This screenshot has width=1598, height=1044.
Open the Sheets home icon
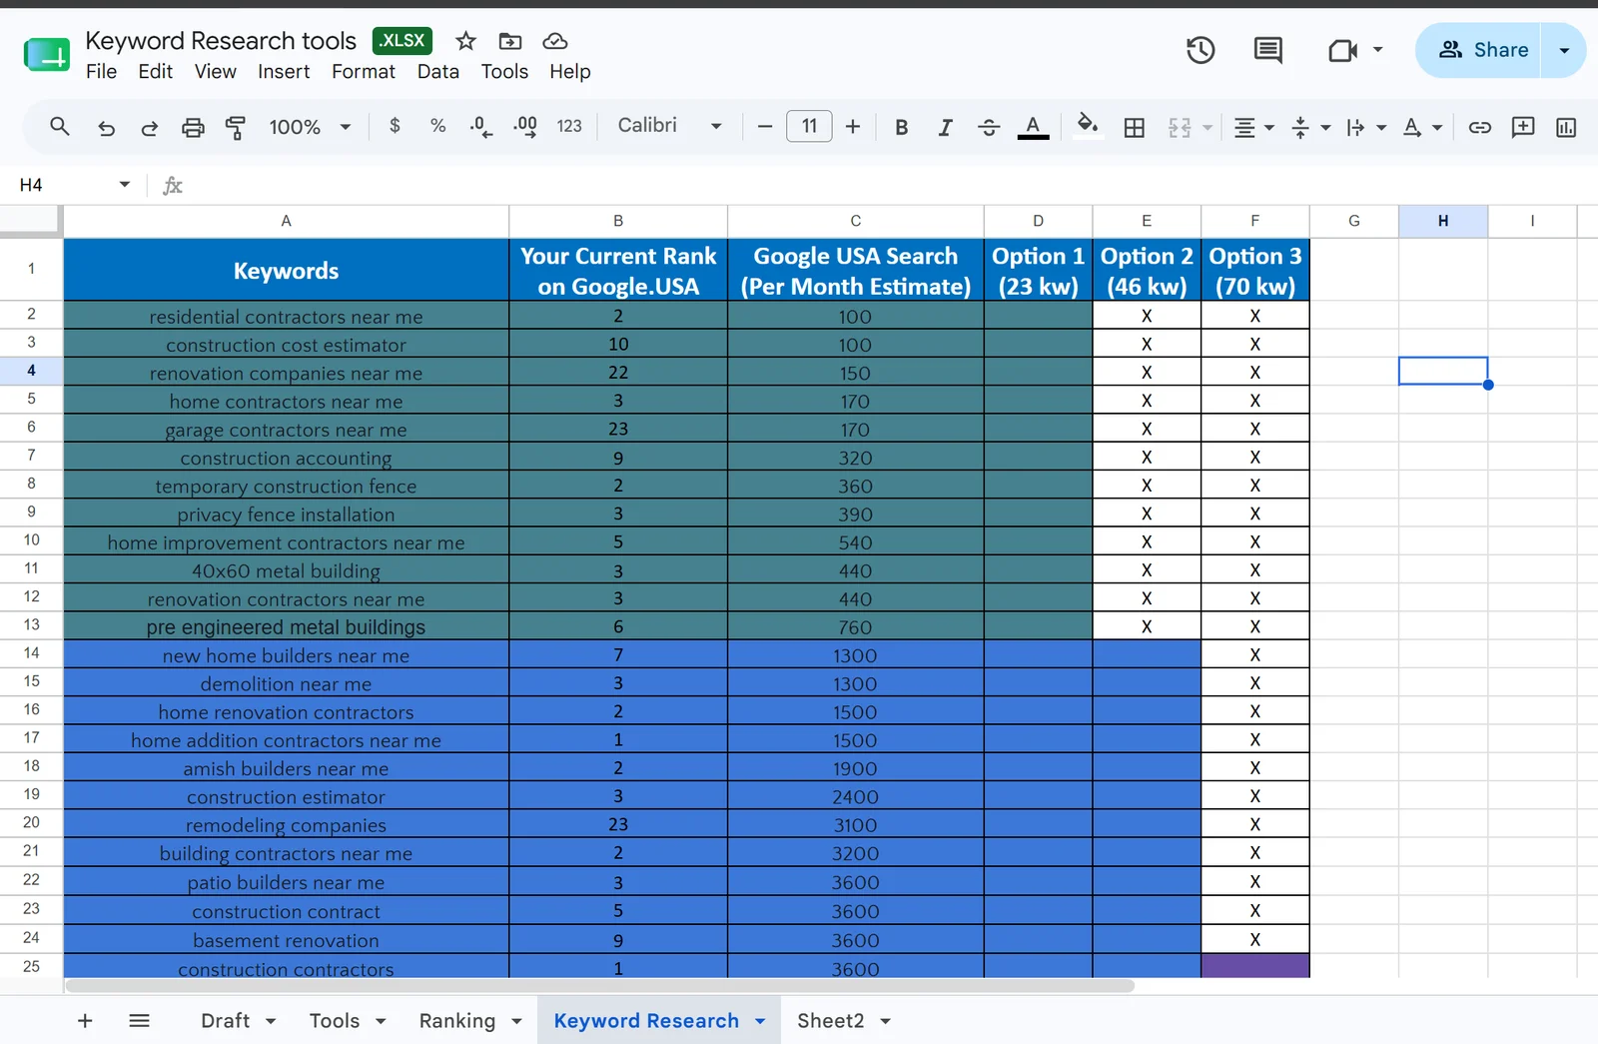[x=47, y=54]
